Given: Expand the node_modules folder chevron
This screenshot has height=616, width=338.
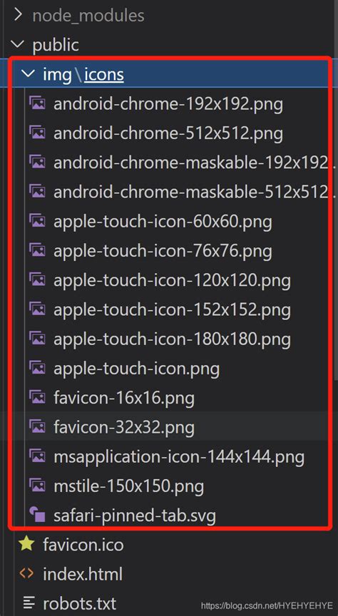Looking at the screenshot, I should 18,15.
